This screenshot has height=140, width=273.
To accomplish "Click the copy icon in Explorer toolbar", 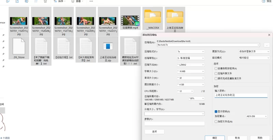I will 8,1.
